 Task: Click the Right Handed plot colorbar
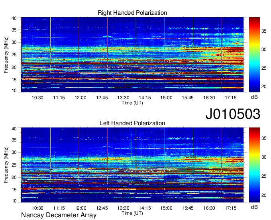[254, 55]
